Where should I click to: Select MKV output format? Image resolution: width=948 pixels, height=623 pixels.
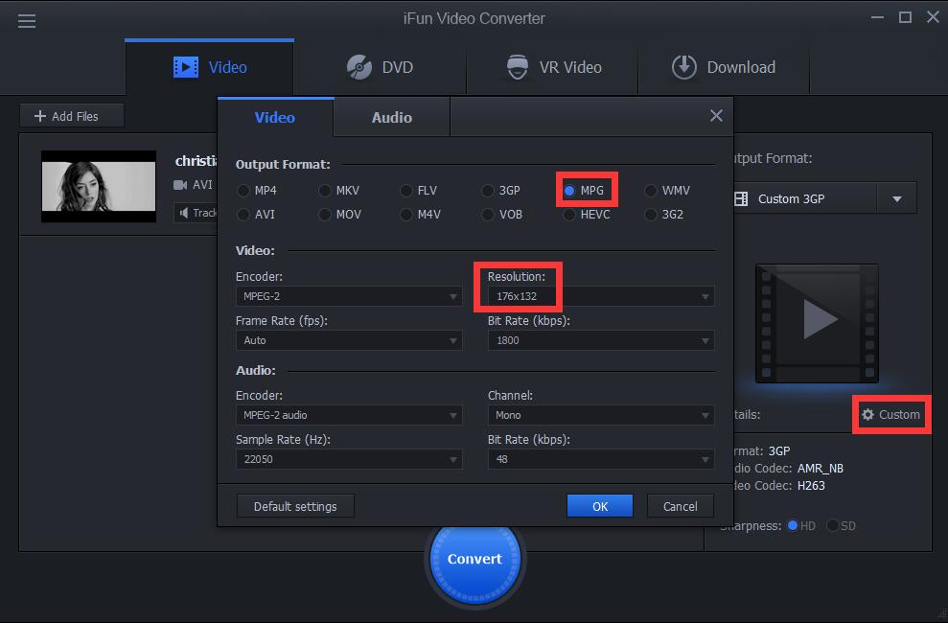[338, 191]
